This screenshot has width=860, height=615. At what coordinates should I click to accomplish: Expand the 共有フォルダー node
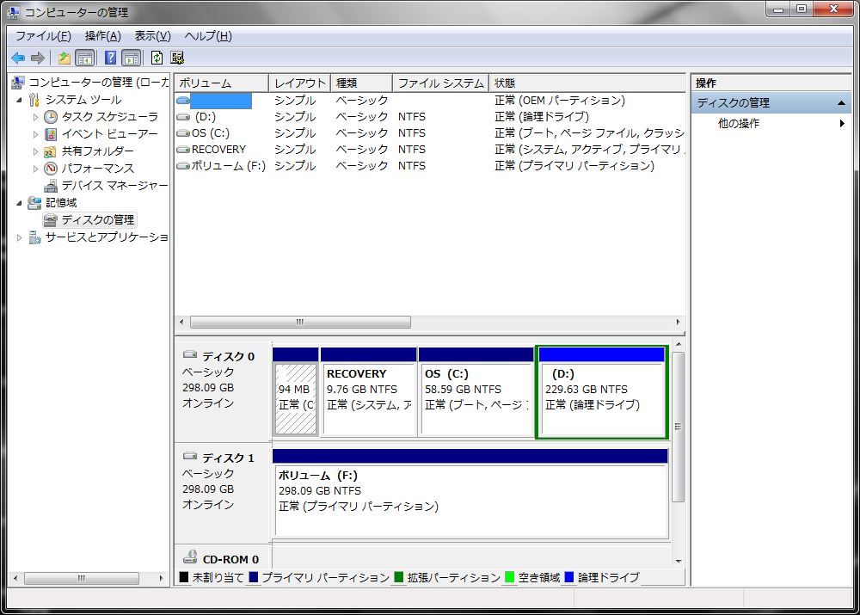(35, 151)
